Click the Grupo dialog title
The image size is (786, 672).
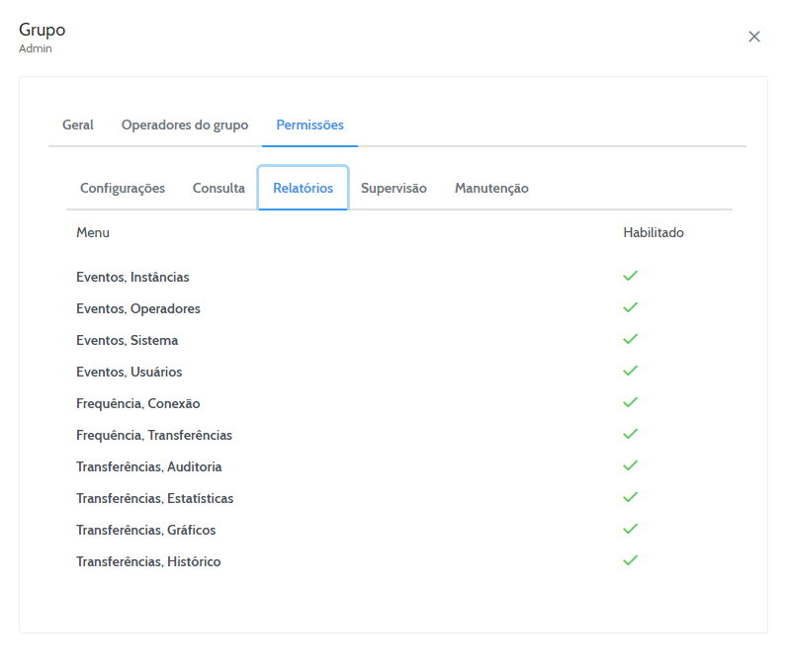(43, 30)
